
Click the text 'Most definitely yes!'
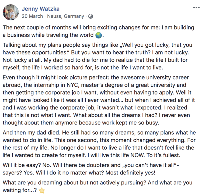(x=130, y=173)
